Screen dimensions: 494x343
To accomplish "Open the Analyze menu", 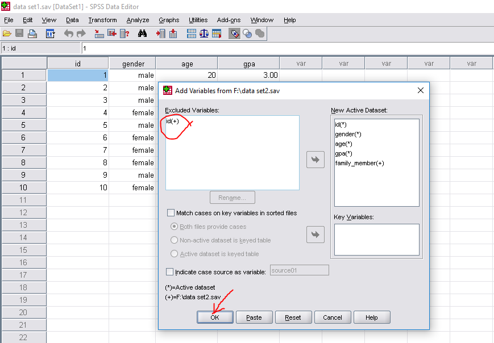I will point(138,20).
